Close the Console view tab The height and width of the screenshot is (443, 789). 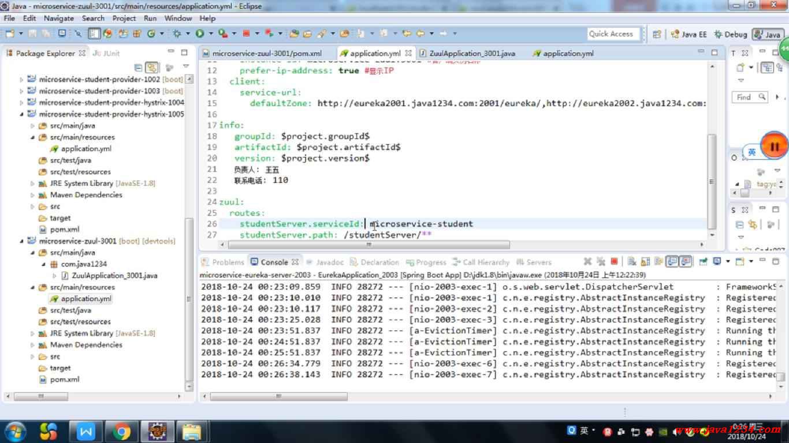(295, 262)
